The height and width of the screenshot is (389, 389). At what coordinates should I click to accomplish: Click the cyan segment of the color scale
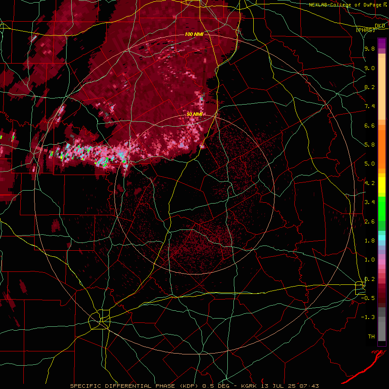382,238
